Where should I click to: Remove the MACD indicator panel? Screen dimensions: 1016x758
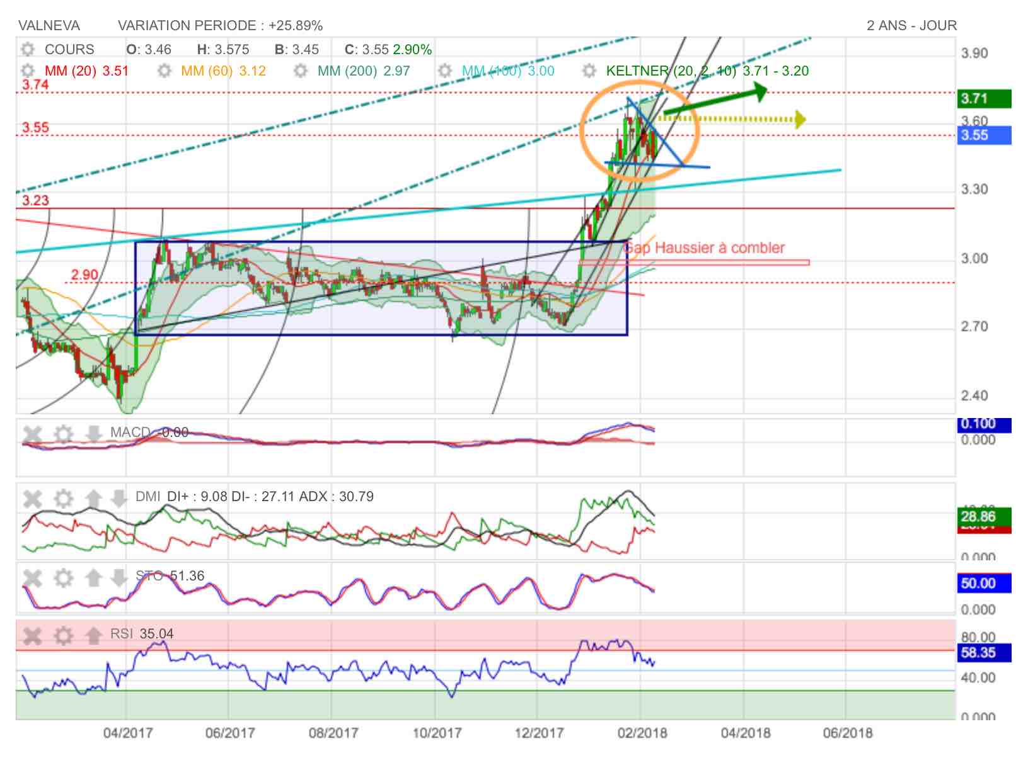pos(32,434)
